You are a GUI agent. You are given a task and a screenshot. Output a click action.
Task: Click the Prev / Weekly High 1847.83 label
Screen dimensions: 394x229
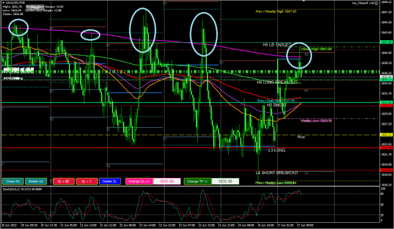click(x=276, y=11)
